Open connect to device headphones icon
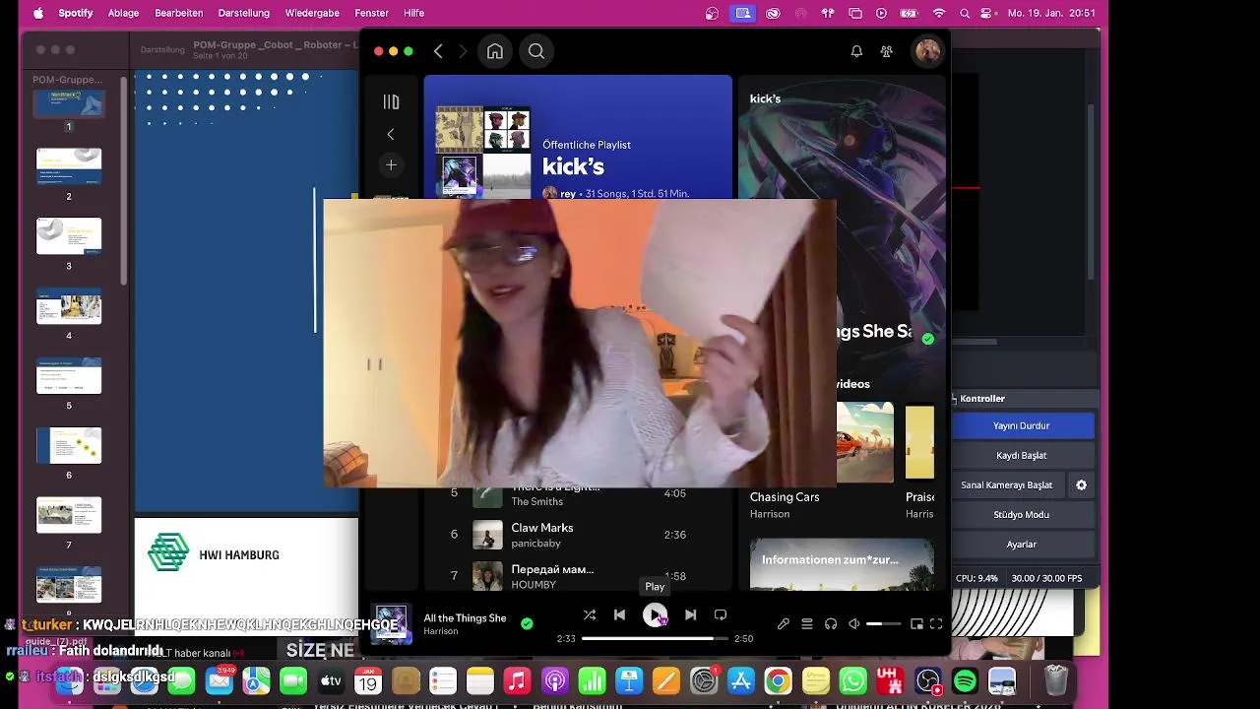Viewport: 1260px width, 709px height. (831, 623)
